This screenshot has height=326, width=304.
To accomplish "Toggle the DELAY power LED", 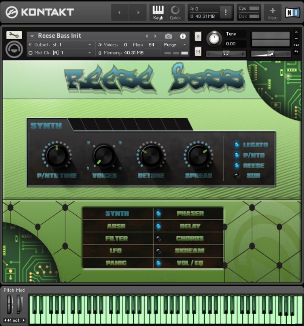I will point(158,226).
